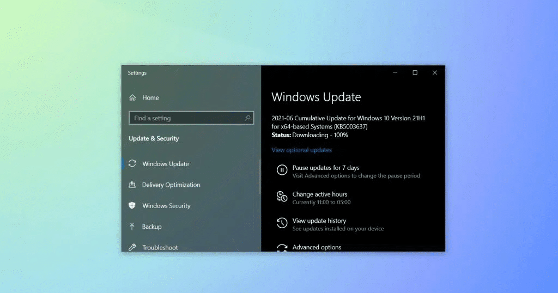Click the Home house icon
This screenshot has width=558, height=293.
[132, 98]
